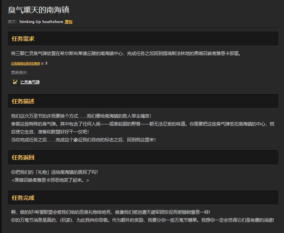The width and height of the screenshot is (284, 233).
Task: Click the 任务描述 section header
Action: click(x=23, y=101)
